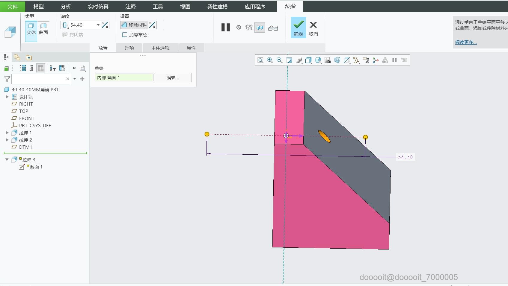Open the 选项 panel tab
Screen dimensions: 508x286
(x=129, y=48)
